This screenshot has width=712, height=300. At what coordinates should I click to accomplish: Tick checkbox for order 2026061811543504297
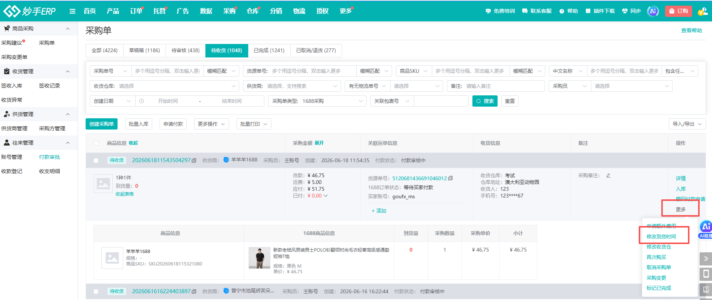pyautogui.click(x=96, y=160)
